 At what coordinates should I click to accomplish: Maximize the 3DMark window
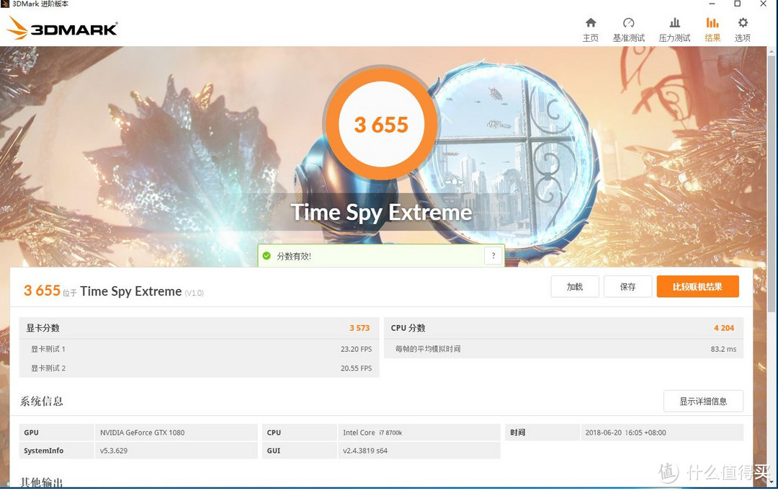(x=738, y=4)
